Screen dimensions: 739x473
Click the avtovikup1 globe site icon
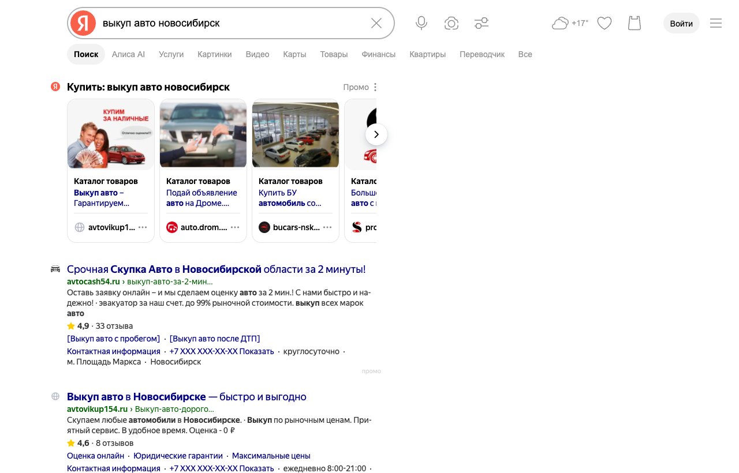click(80, 227)
